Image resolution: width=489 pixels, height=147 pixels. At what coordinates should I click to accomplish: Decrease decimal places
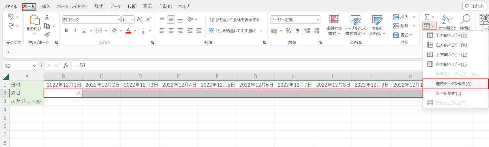pos(316,31)
